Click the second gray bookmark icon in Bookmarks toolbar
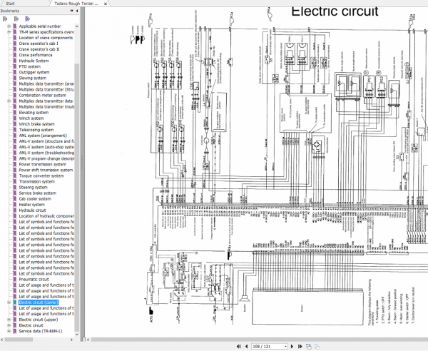 [16, 19]
